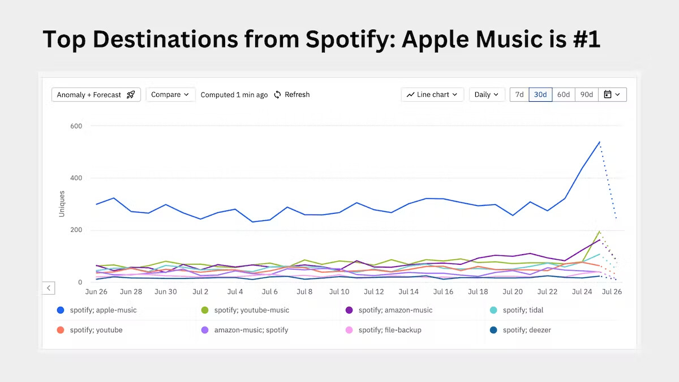Toggle the spotify; youtube orange legend dot
Screen dimensions: 679x382
tap(61, 330)
